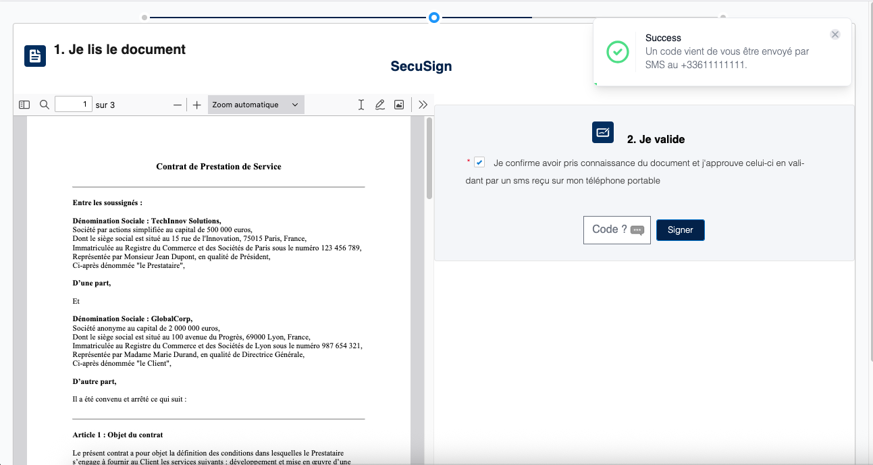
Task: Open the Zoom automatique dropdown
Action: [256, 105]
